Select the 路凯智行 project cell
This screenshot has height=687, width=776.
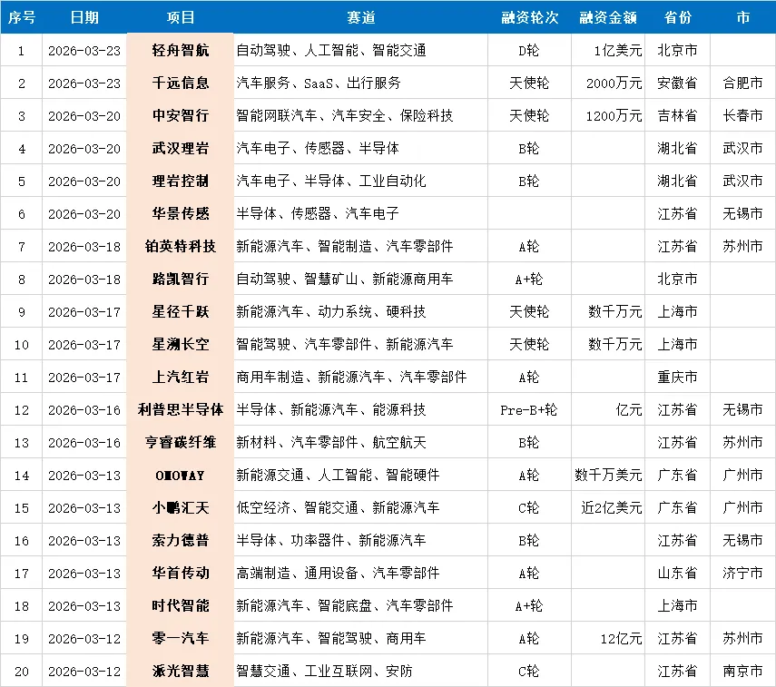coord(180,279)
